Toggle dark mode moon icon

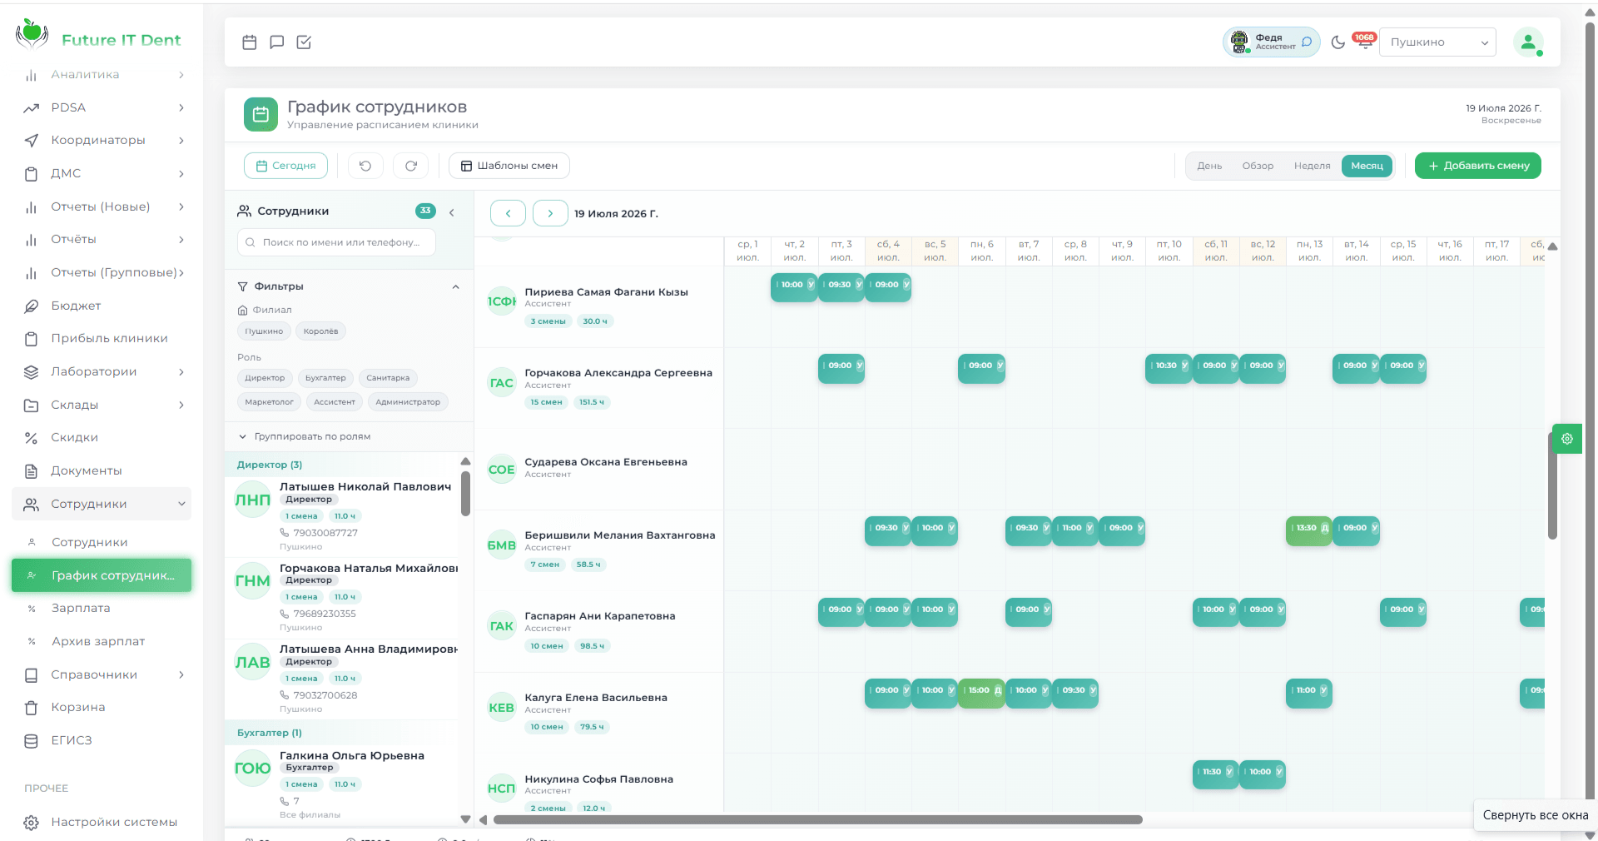coord(1338,42)
